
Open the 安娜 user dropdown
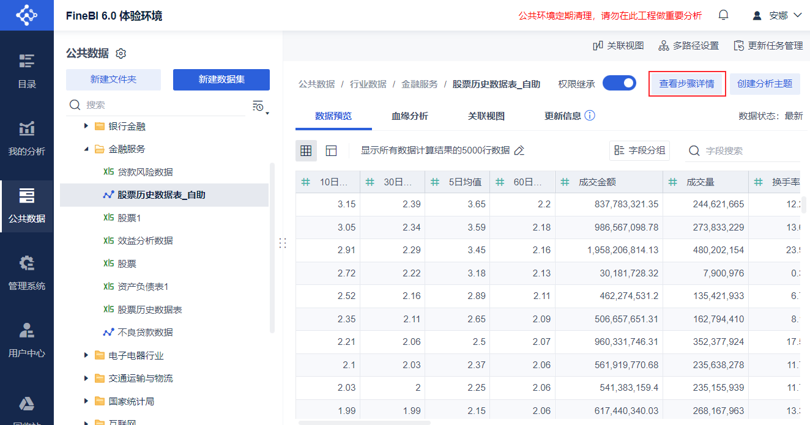[777, 15]
